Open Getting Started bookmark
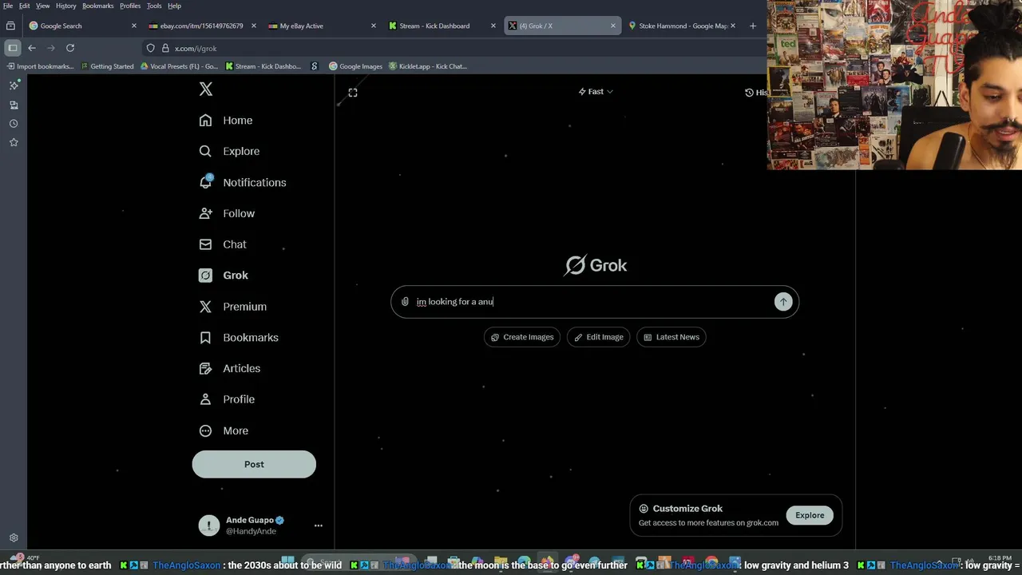The image size is (1022, 575). [107, 66]
